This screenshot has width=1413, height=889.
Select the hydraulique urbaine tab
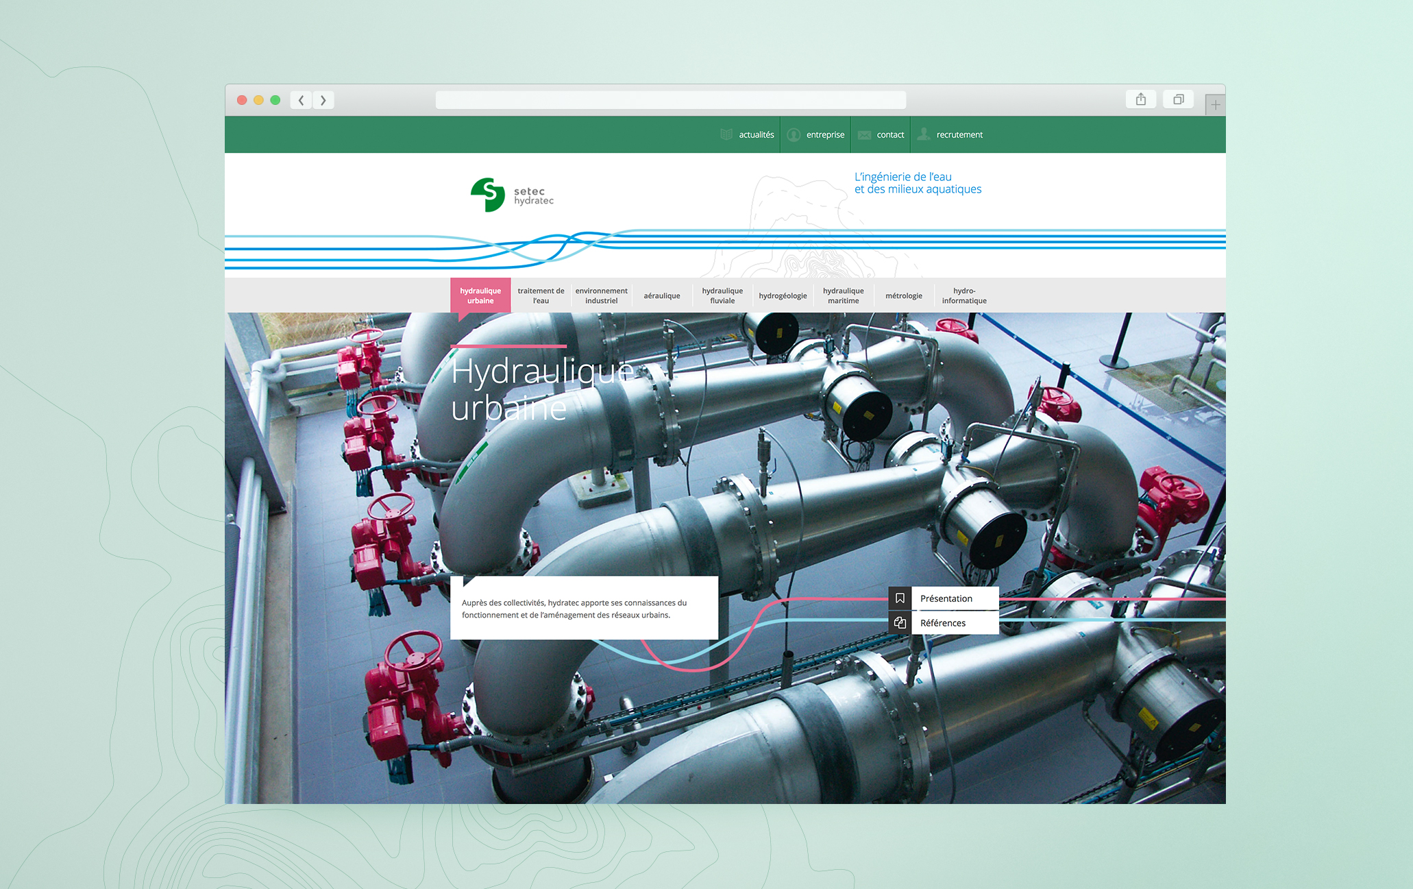point(480,295)
